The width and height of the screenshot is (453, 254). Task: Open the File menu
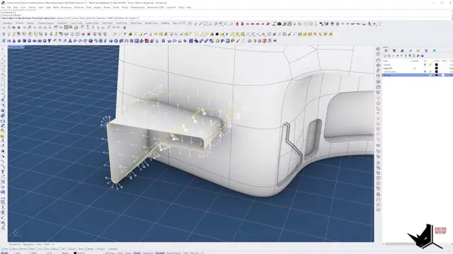3,7
